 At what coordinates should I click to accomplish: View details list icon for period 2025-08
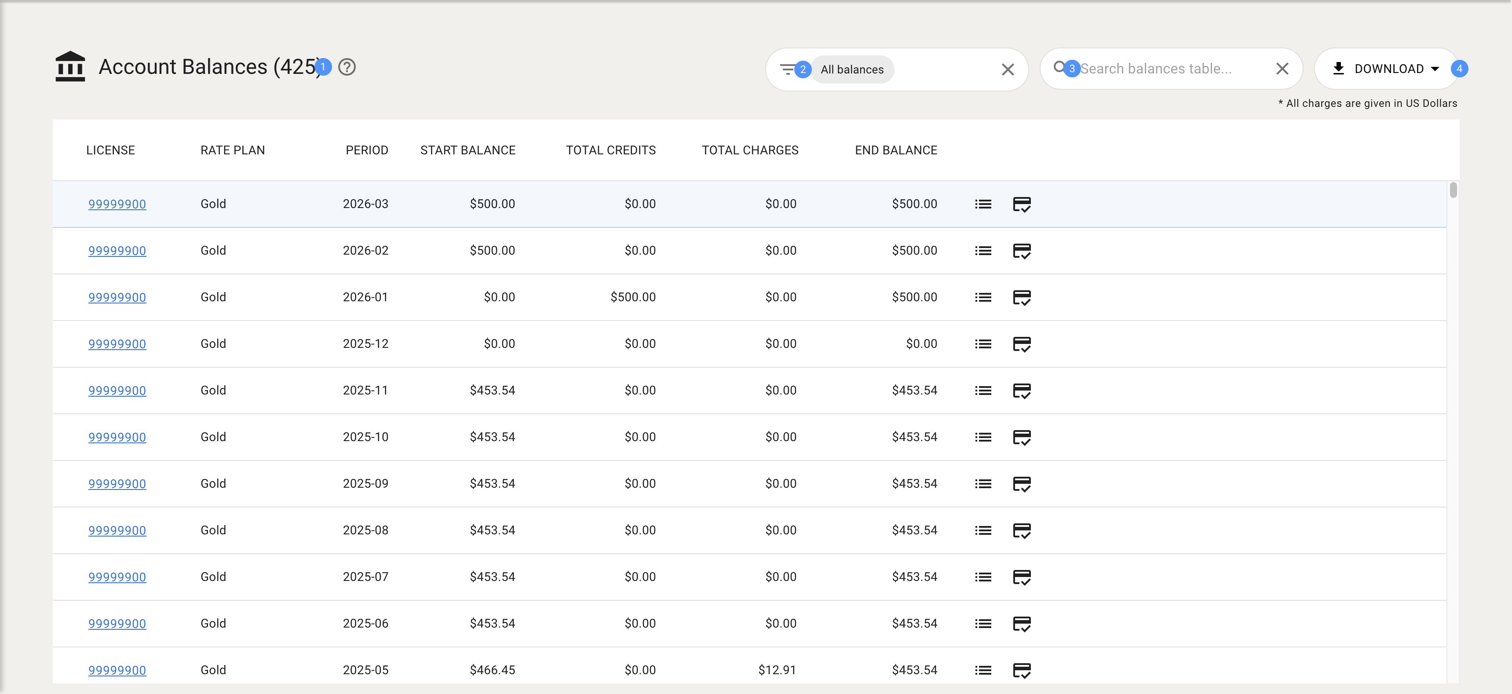point(983,531)
